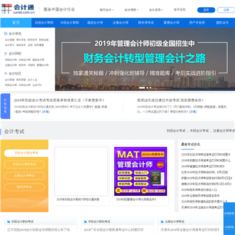Click 财税法规 under 会计资讯
This screenshot has width=235, height=235.
tap(44, 40)
